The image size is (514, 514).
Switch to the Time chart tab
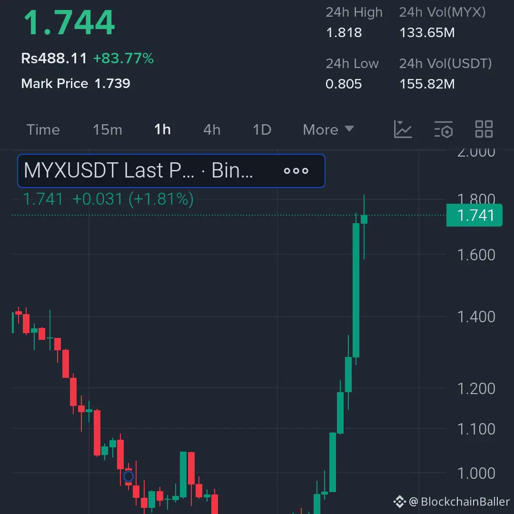pos(43,130)
